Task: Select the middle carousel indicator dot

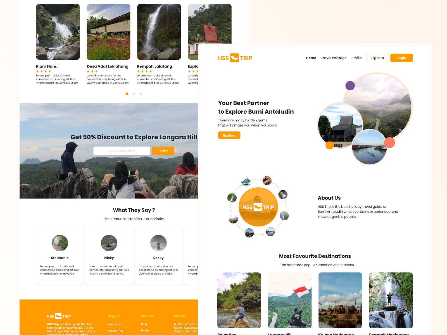Action: 134,94
